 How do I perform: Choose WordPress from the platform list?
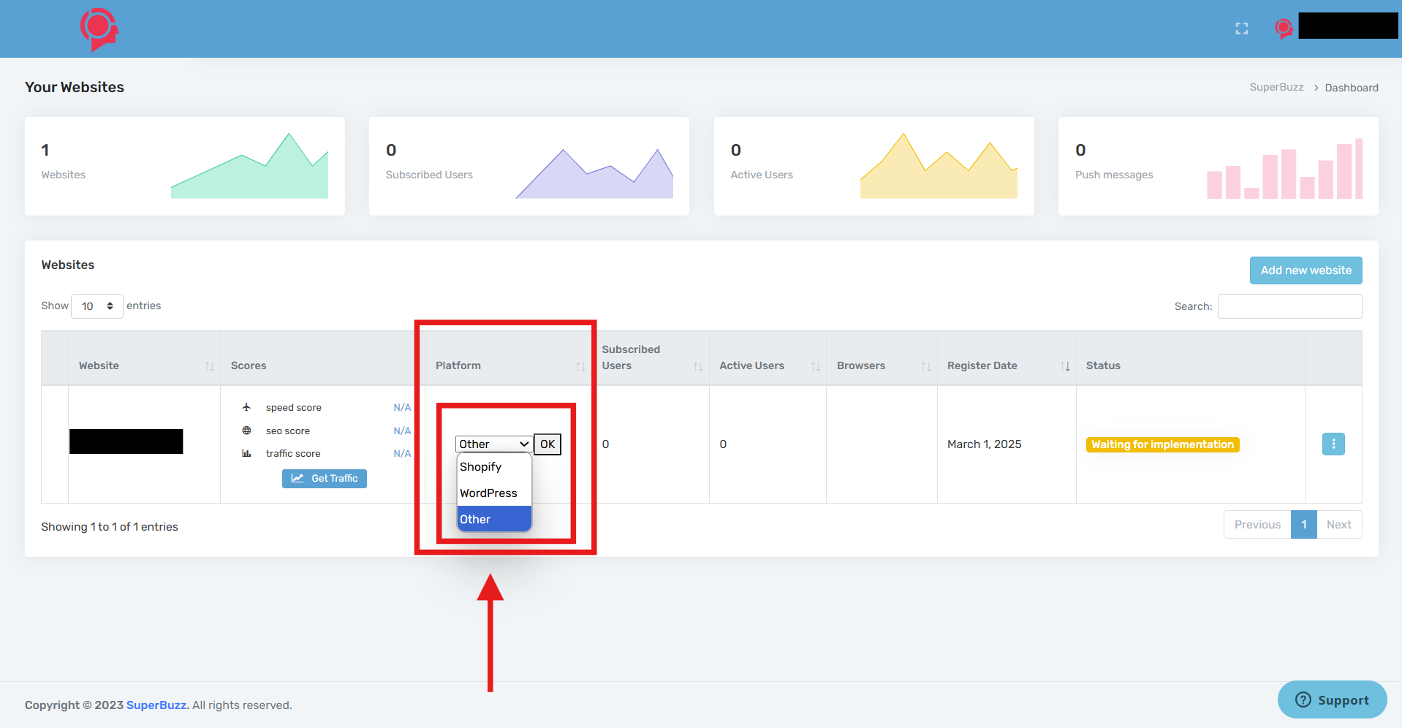[x=488, y=493]
